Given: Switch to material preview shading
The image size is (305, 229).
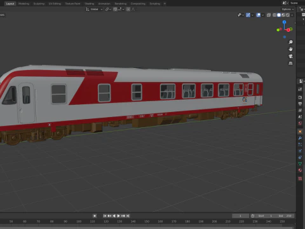Looking at the screenshot, I should (283, 15).
